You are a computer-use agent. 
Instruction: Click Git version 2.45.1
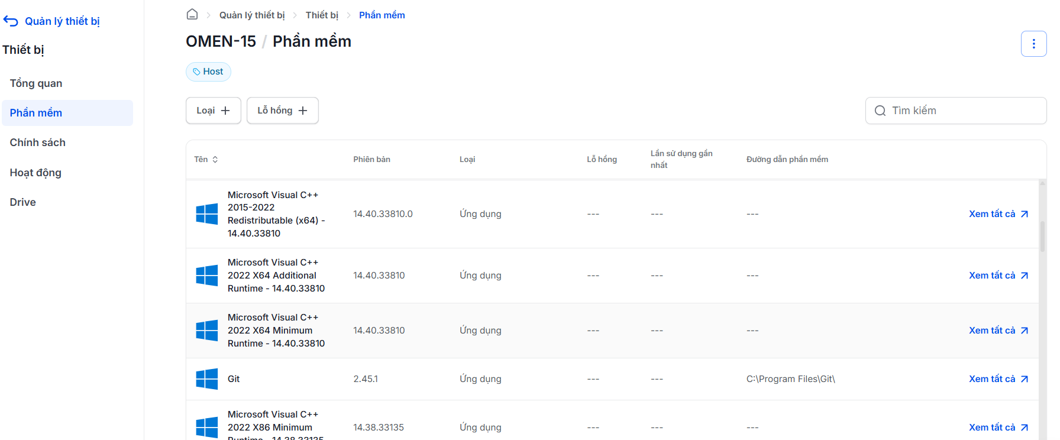366,379
